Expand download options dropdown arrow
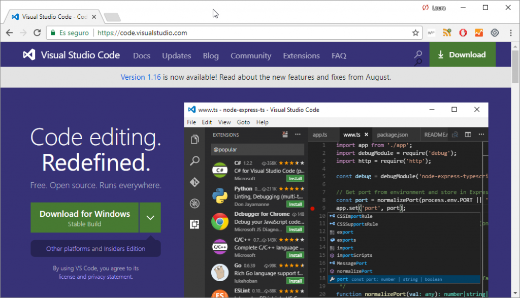 pyautogui.click(x=150, y=217)
